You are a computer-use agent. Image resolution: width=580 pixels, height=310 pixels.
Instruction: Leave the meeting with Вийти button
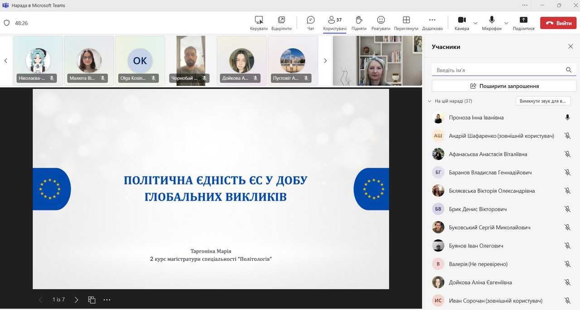tap(558, 23)
